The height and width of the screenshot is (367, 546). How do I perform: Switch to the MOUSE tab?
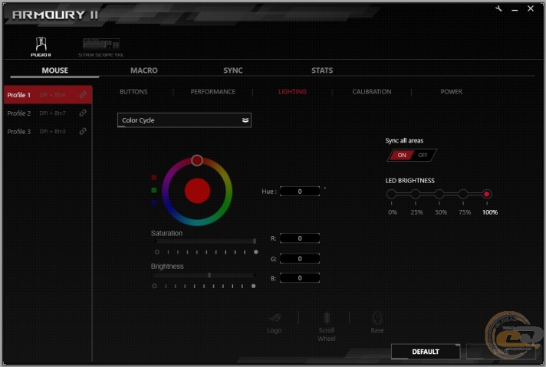pos(55,70)
